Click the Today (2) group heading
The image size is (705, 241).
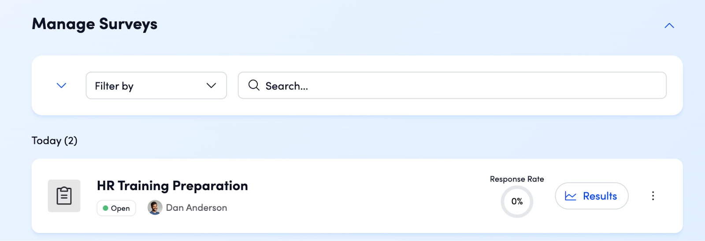tap(55, 141)
